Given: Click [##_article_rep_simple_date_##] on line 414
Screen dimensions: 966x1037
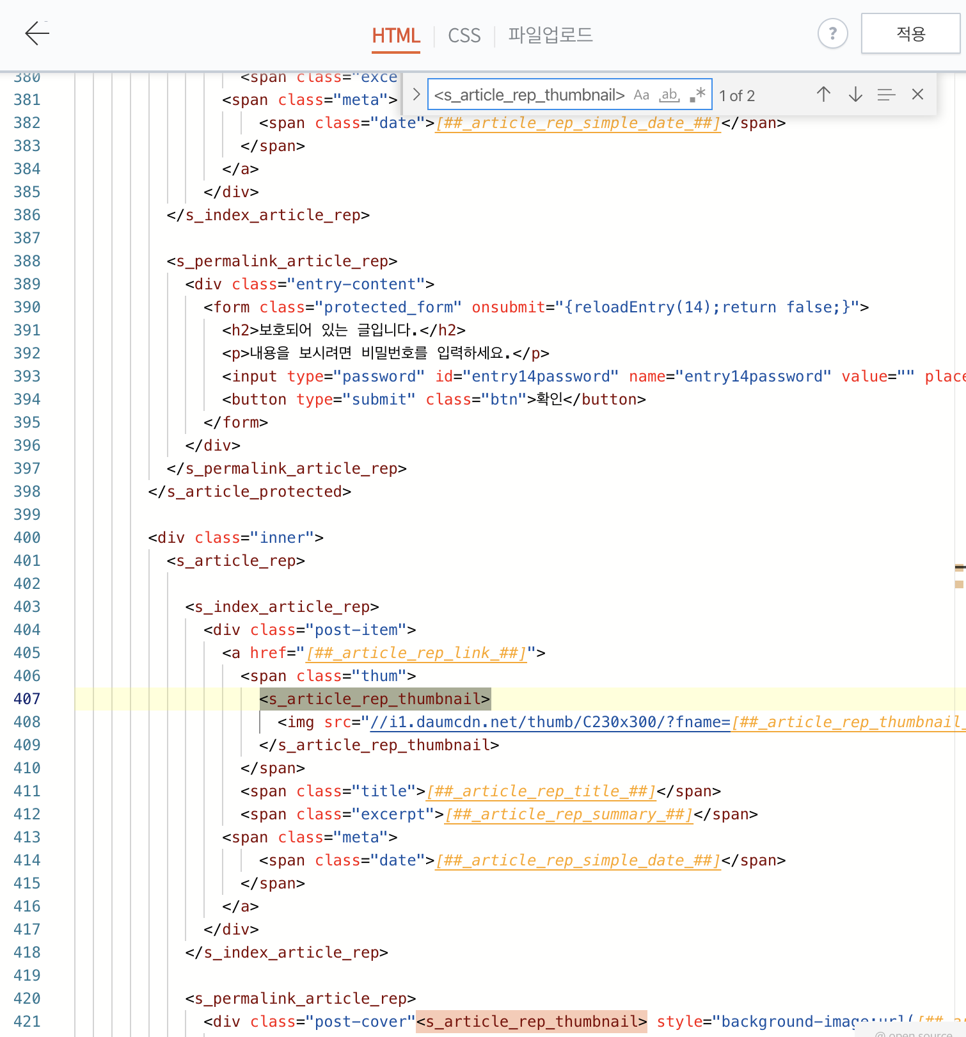Looking at the screenshot, I should 578,860.
